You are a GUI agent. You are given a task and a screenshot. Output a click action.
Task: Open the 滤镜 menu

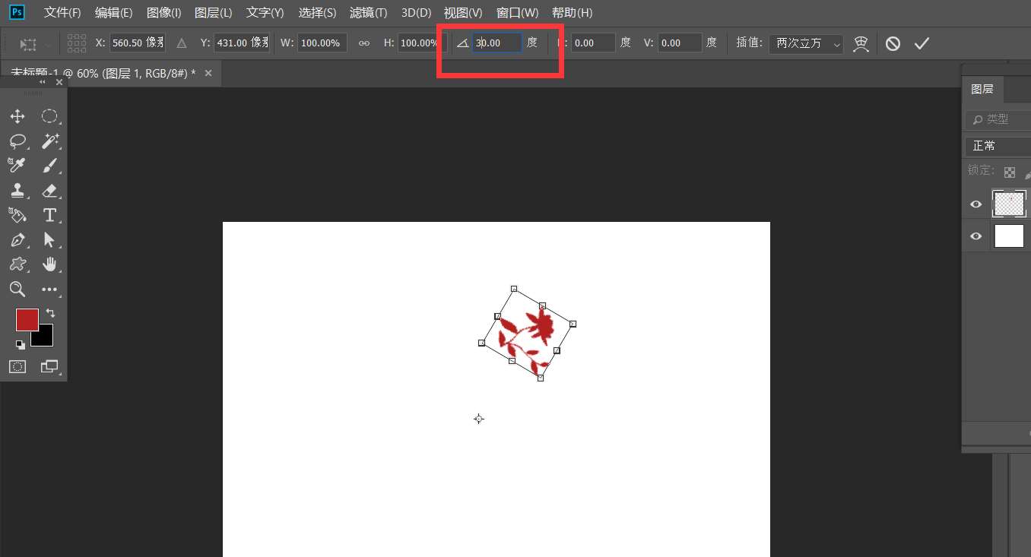368,12
